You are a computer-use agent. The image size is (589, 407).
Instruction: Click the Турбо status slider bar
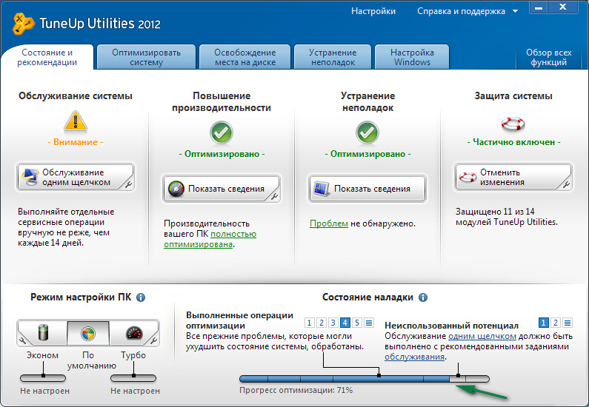point(133,378)
